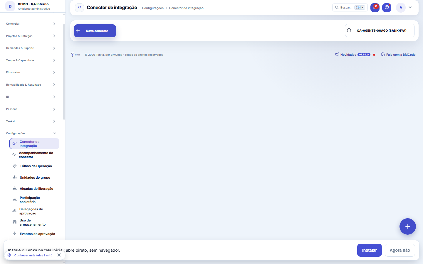The height and width of the screenshot is (264, 423).
Task: Click the Tenka logo in footer
Action: (x=75, y=55)
